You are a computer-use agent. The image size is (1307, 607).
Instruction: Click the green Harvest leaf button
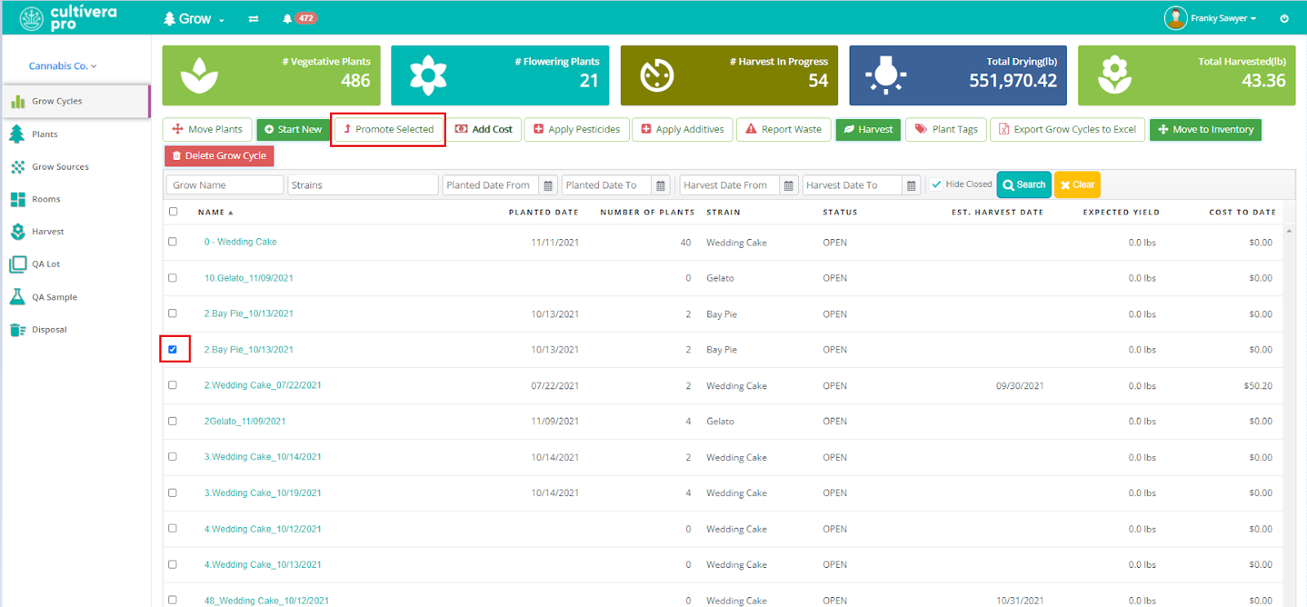(x=868, y=130)
